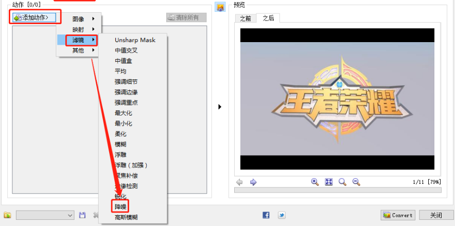455x226 pixels.
Task: Choose the 中值盒 filter
Action: 124,61
